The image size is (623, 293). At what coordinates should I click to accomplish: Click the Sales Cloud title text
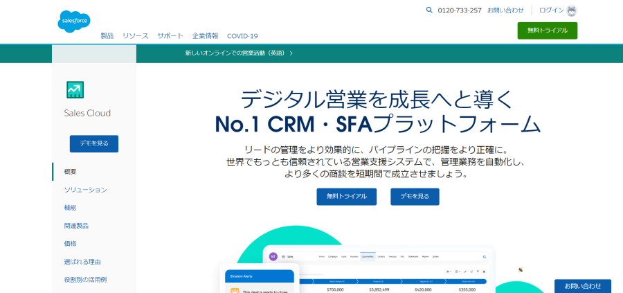click(87, 114)
